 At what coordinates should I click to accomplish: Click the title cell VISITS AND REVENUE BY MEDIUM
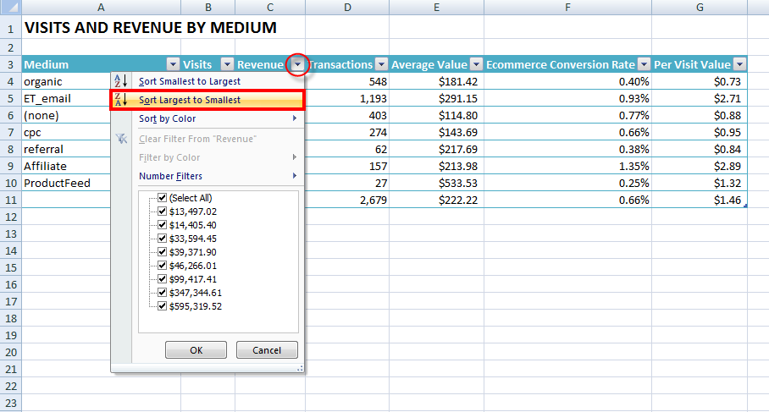pyautogui.click(x=151, y=27)
